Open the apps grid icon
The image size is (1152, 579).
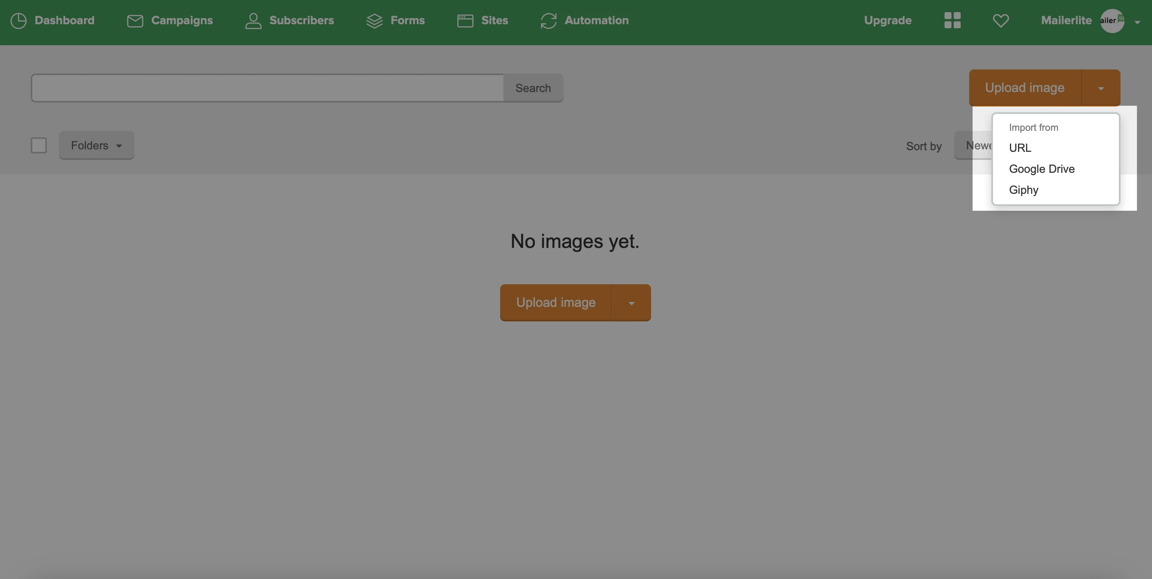click(952, 21)
